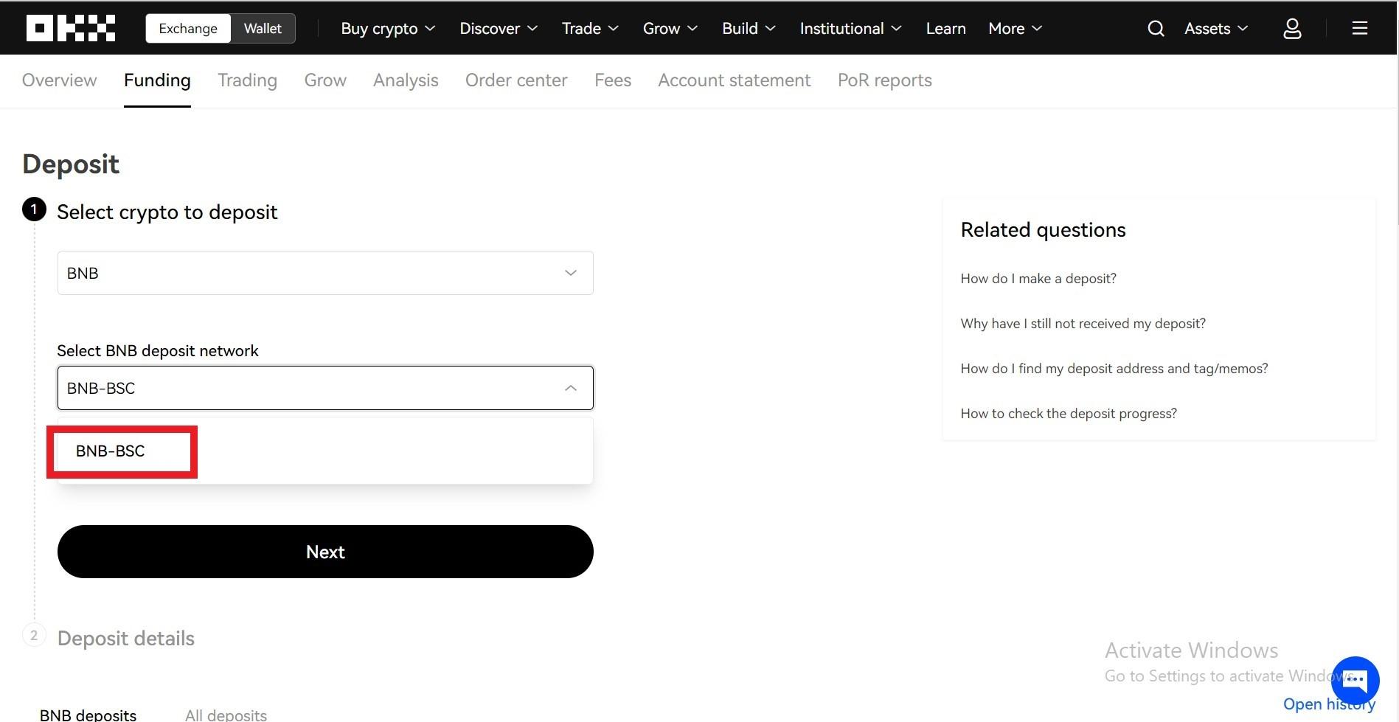Screen dimensions: 1399x722
Task: Expand the More menu
Action: (1015, 28)
